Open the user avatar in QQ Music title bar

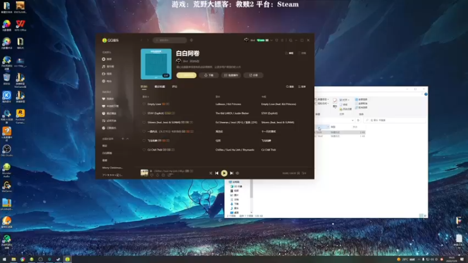pos(246,40)
